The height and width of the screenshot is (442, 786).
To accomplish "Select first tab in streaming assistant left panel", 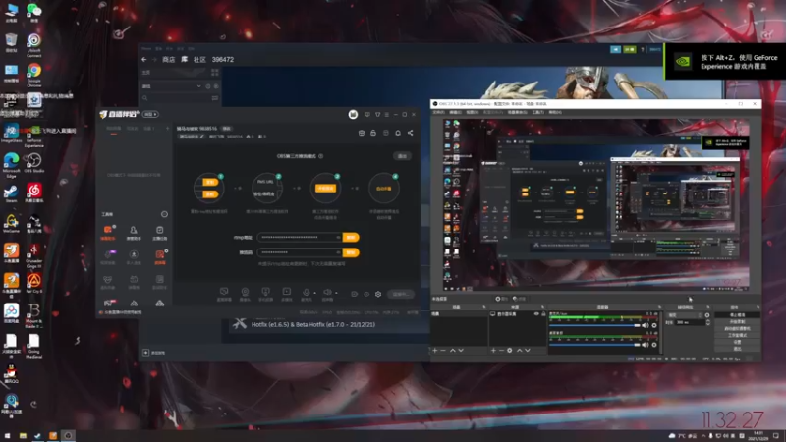I will [x=113, y=129].
